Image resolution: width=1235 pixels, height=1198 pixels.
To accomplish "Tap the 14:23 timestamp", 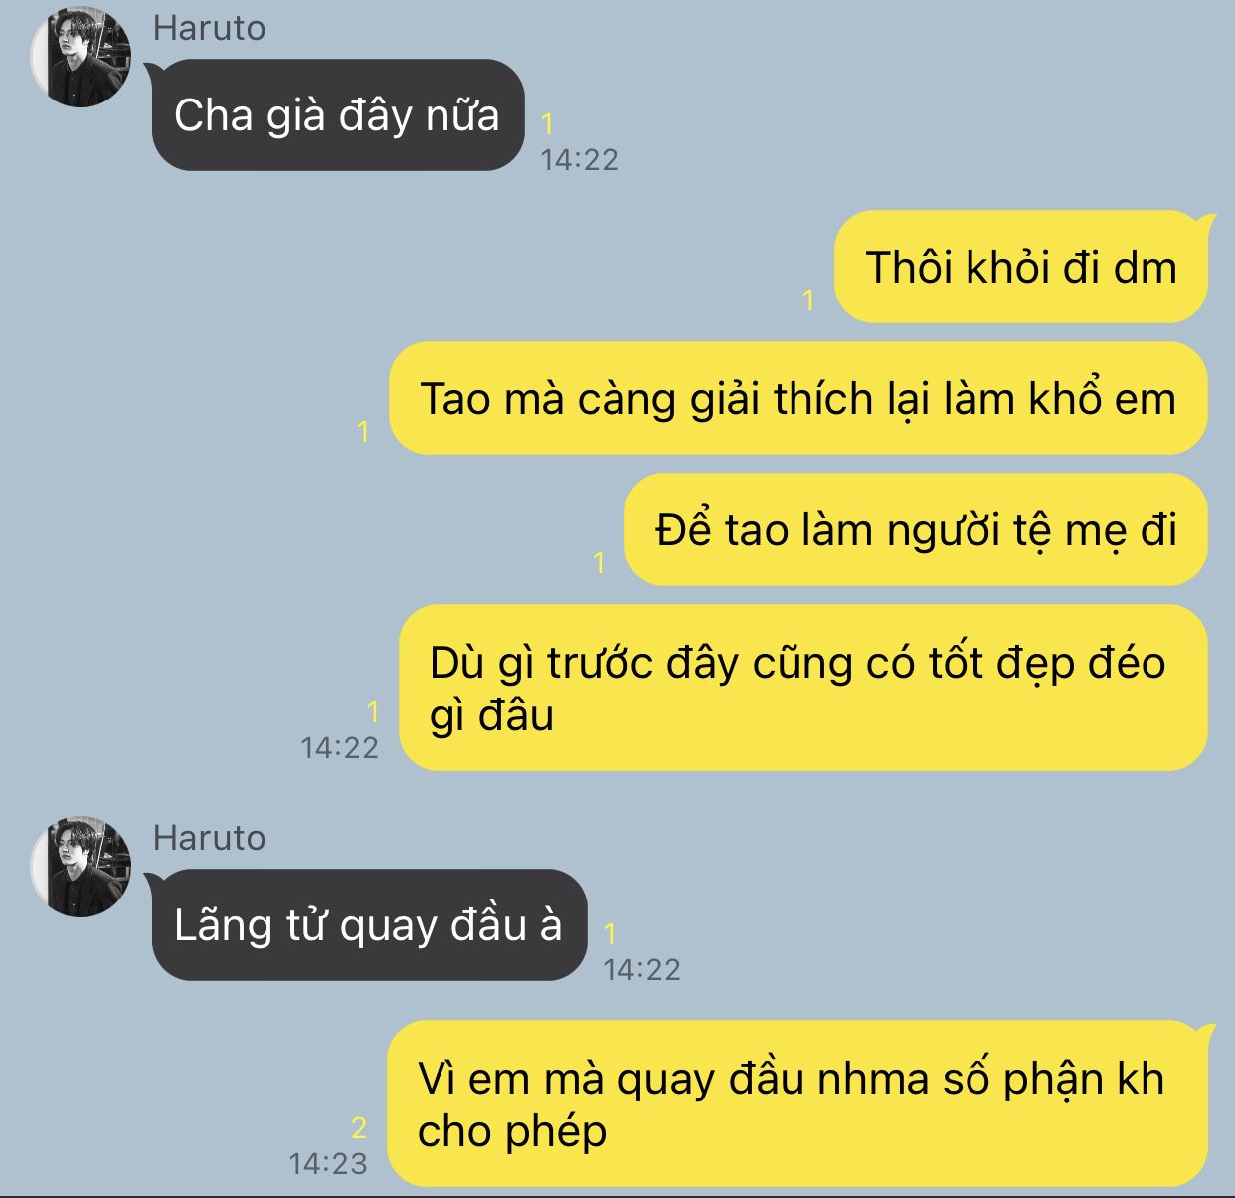I will pos(327,1163).
